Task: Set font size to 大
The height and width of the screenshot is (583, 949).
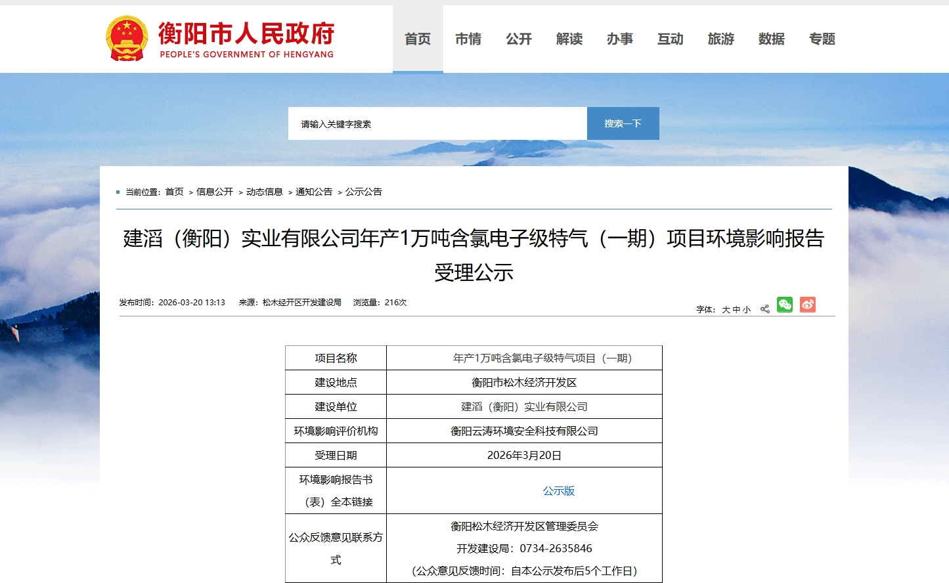Action: coord(725,309)
